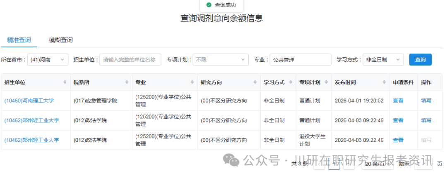Open the (10460)河南理工大学 link
The image size is (447, 178).
(29, 101)
